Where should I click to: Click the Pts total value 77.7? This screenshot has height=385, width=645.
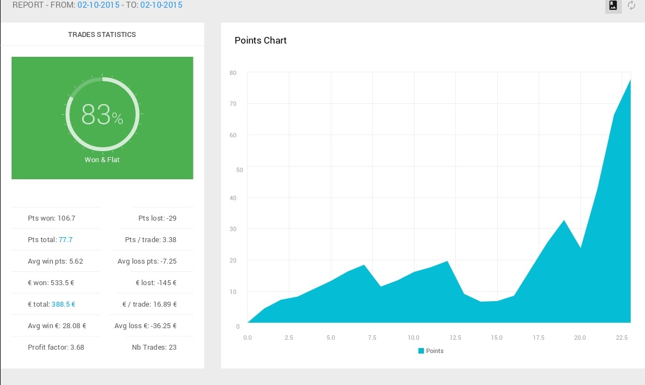(66, 239)
